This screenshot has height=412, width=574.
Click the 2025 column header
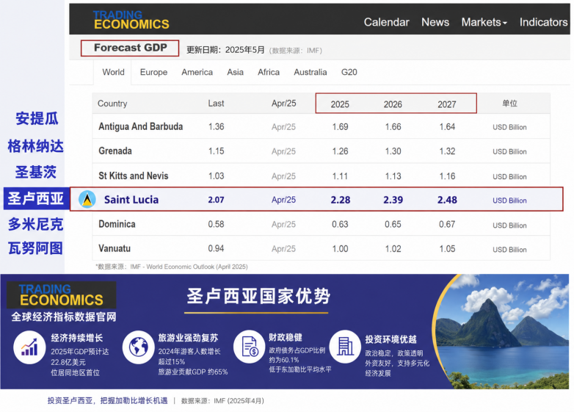(340, 104)
